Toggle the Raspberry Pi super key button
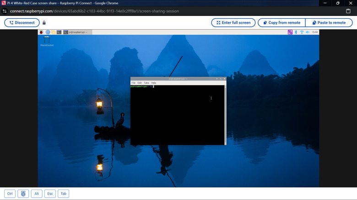Screen dimensions: 357x200 click(23, 194)
